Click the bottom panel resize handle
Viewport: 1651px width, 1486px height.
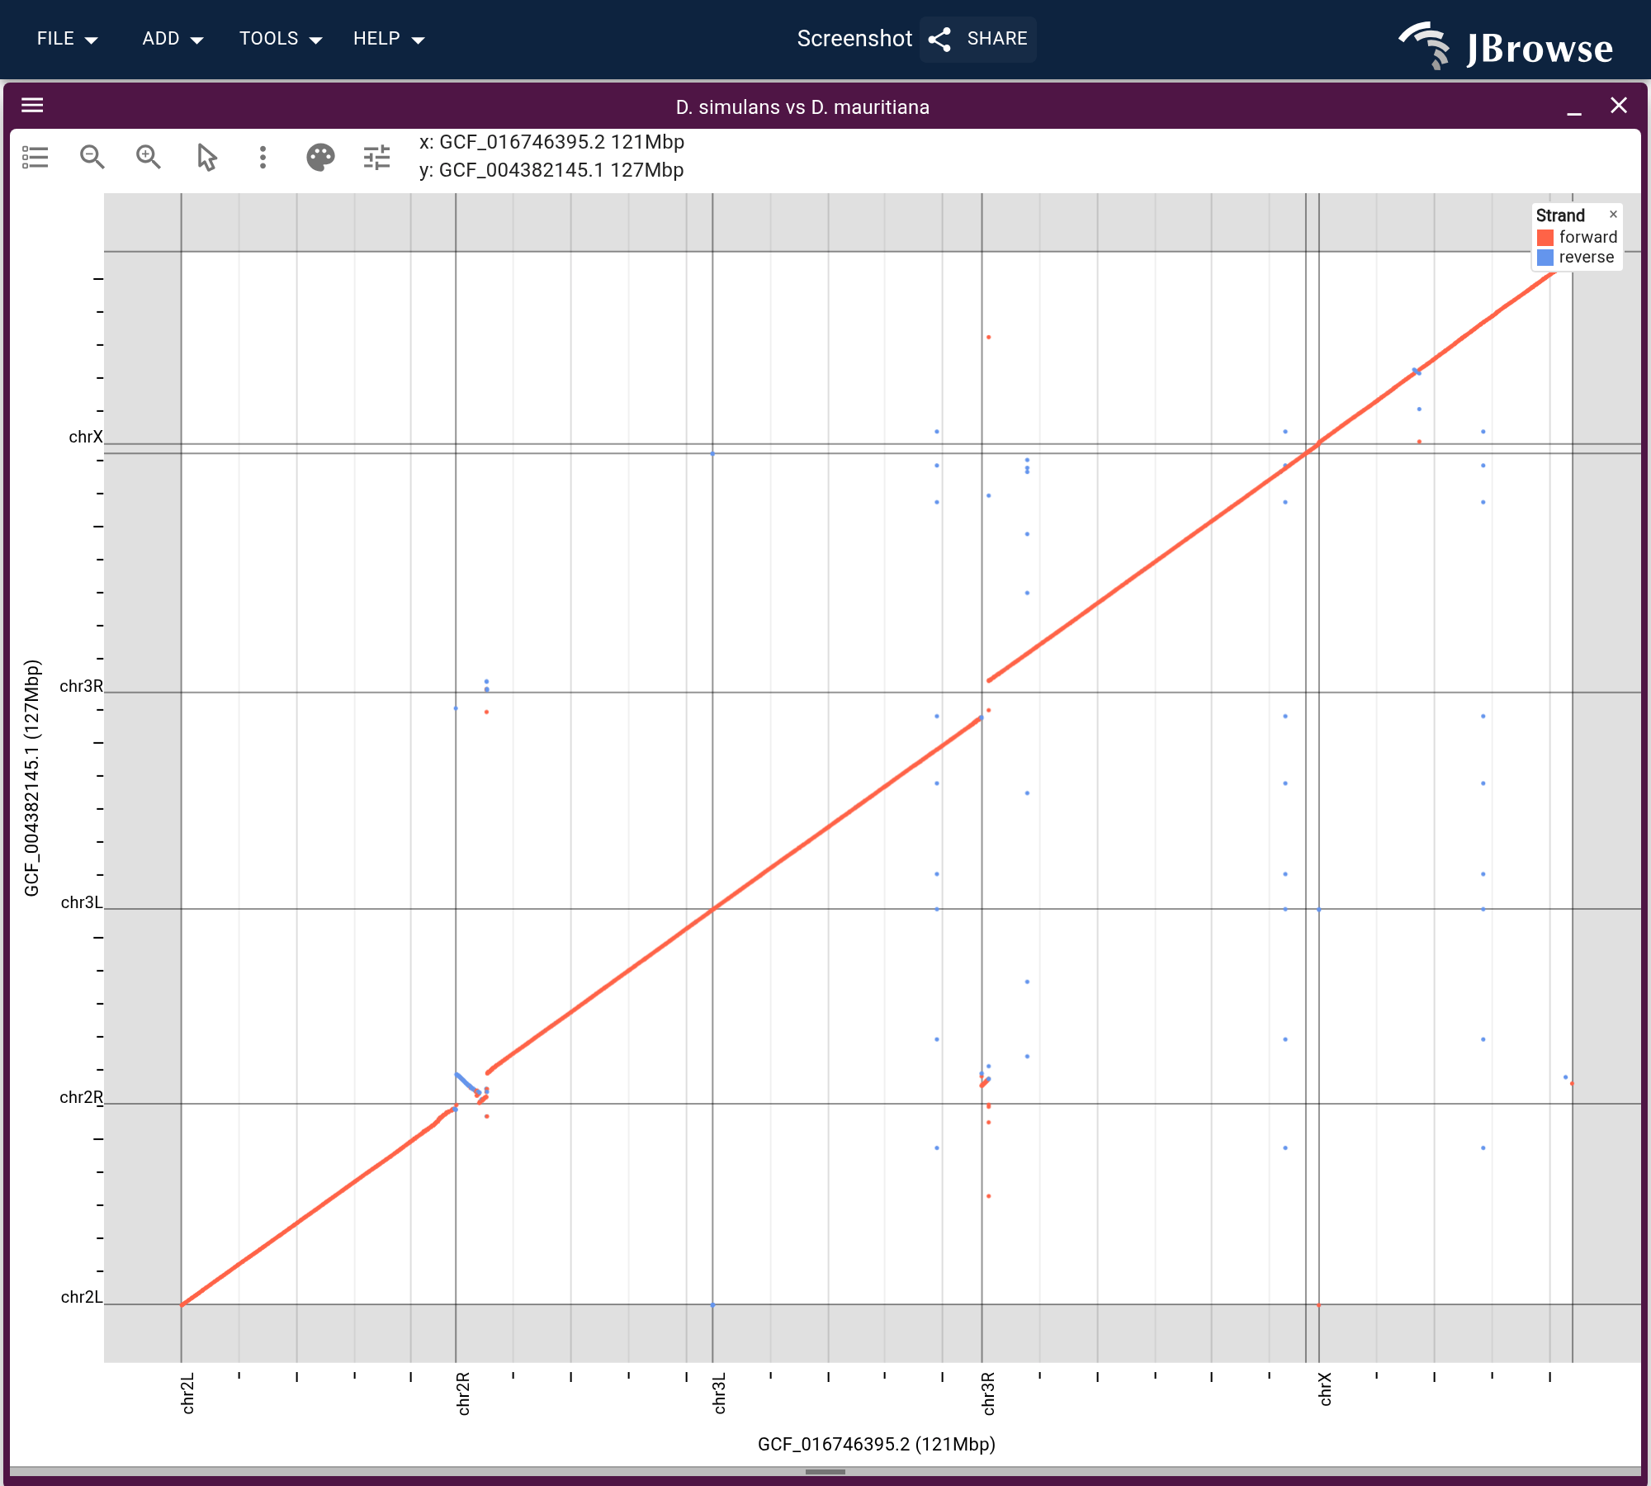[x=825, y=1471]
